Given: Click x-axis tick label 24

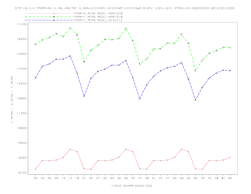Looking at the screenshot, I should click(x=91, y=178).
